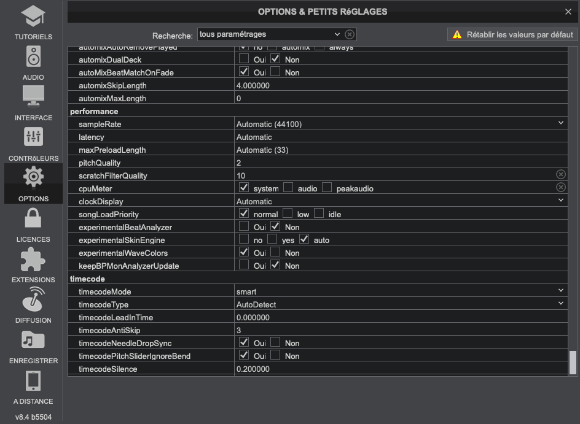Image resolution: width=580 pixels, height=424 pixels.
Task: Click Rétablir les valeurs par défaut
Action: (x=512, y=35)
